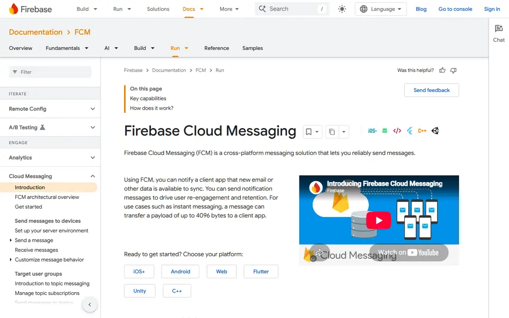The height and width of the screenshot is (318, 509).
Task: Click Watch on YouTube on the video
Action: click(409, 252)
